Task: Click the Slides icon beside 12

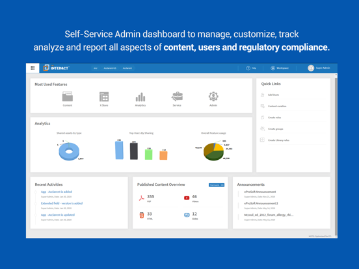Action: click(x=187, y=215)
